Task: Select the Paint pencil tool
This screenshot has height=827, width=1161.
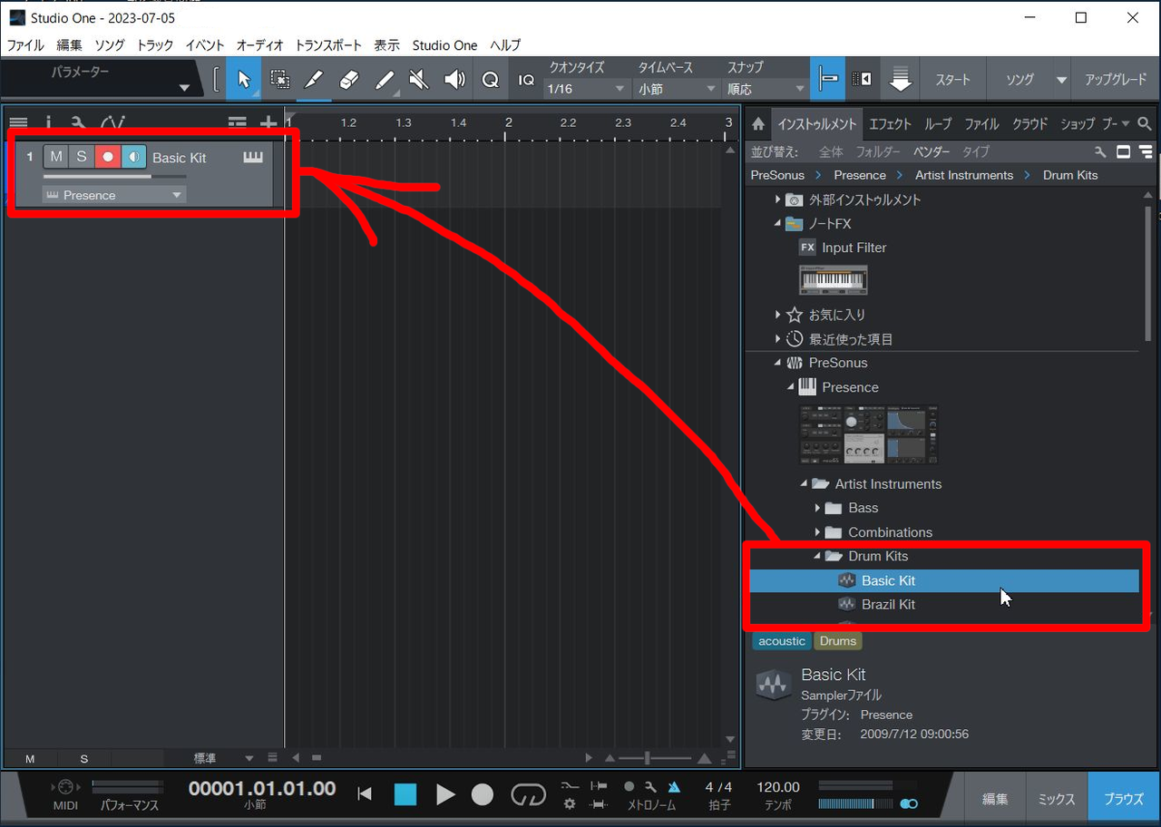Action: pyautogui.click(x=385, y=80)
